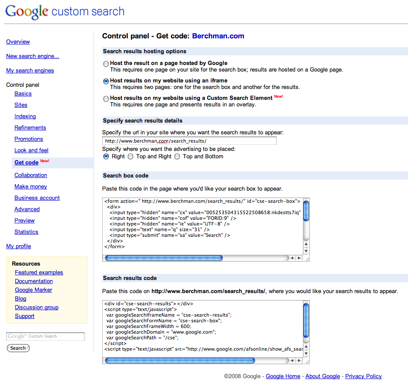Open Collaboration settings
This screenshot has height=386, width=408.
click(31, 175)
